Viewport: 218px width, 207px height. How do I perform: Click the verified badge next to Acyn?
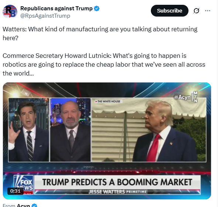pyautogui.click(x=34, y=205)
